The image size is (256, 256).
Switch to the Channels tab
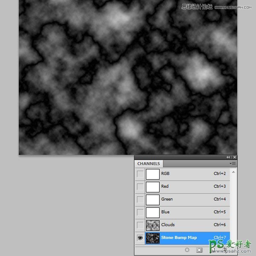pos(148,163)
